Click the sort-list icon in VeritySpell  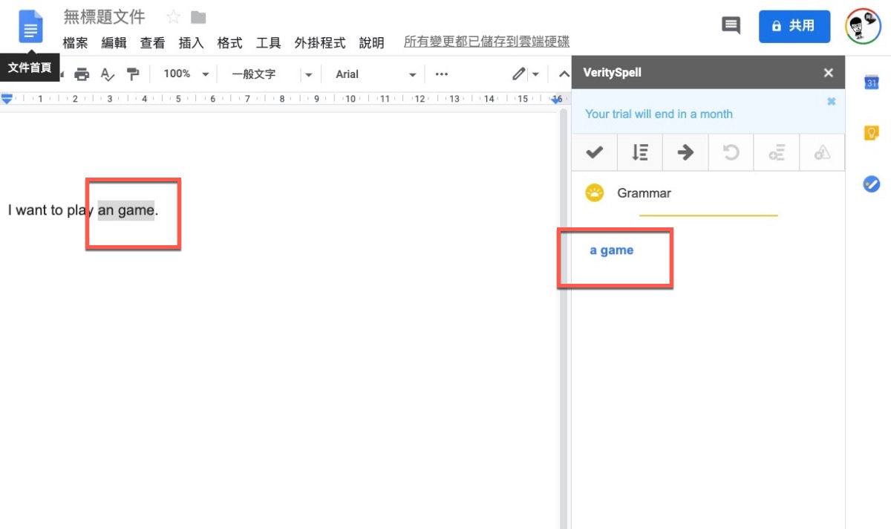[x=639, y=152]
